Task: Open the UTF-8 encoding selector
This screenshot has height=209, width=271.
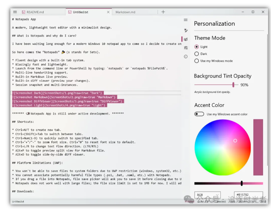Action: 263,202
